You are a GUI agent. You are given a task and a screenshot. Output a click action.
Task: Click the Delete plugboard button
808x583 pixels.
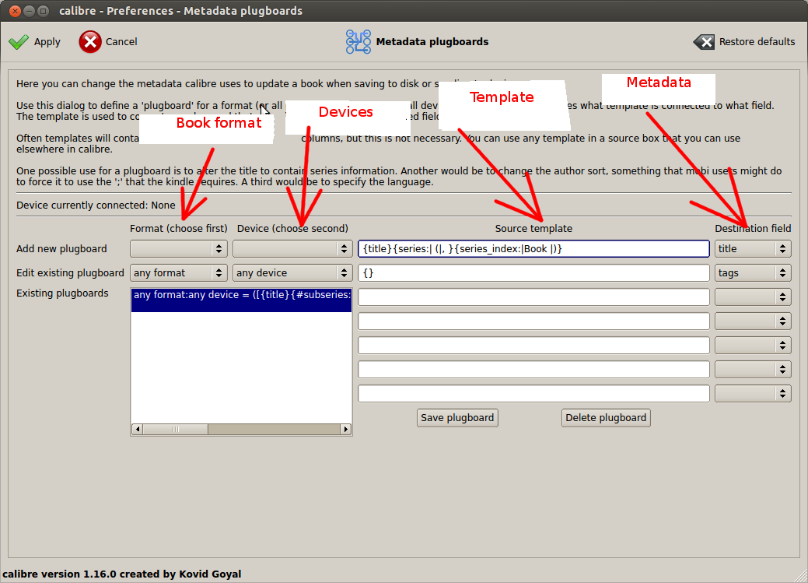point(606,418)
